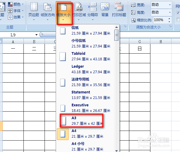Select A4 小号 paper size

coord(85,146)
